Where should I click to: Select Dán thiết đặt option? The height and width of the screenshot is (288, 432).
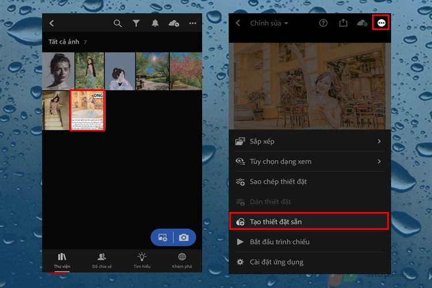tap(310, 202)
